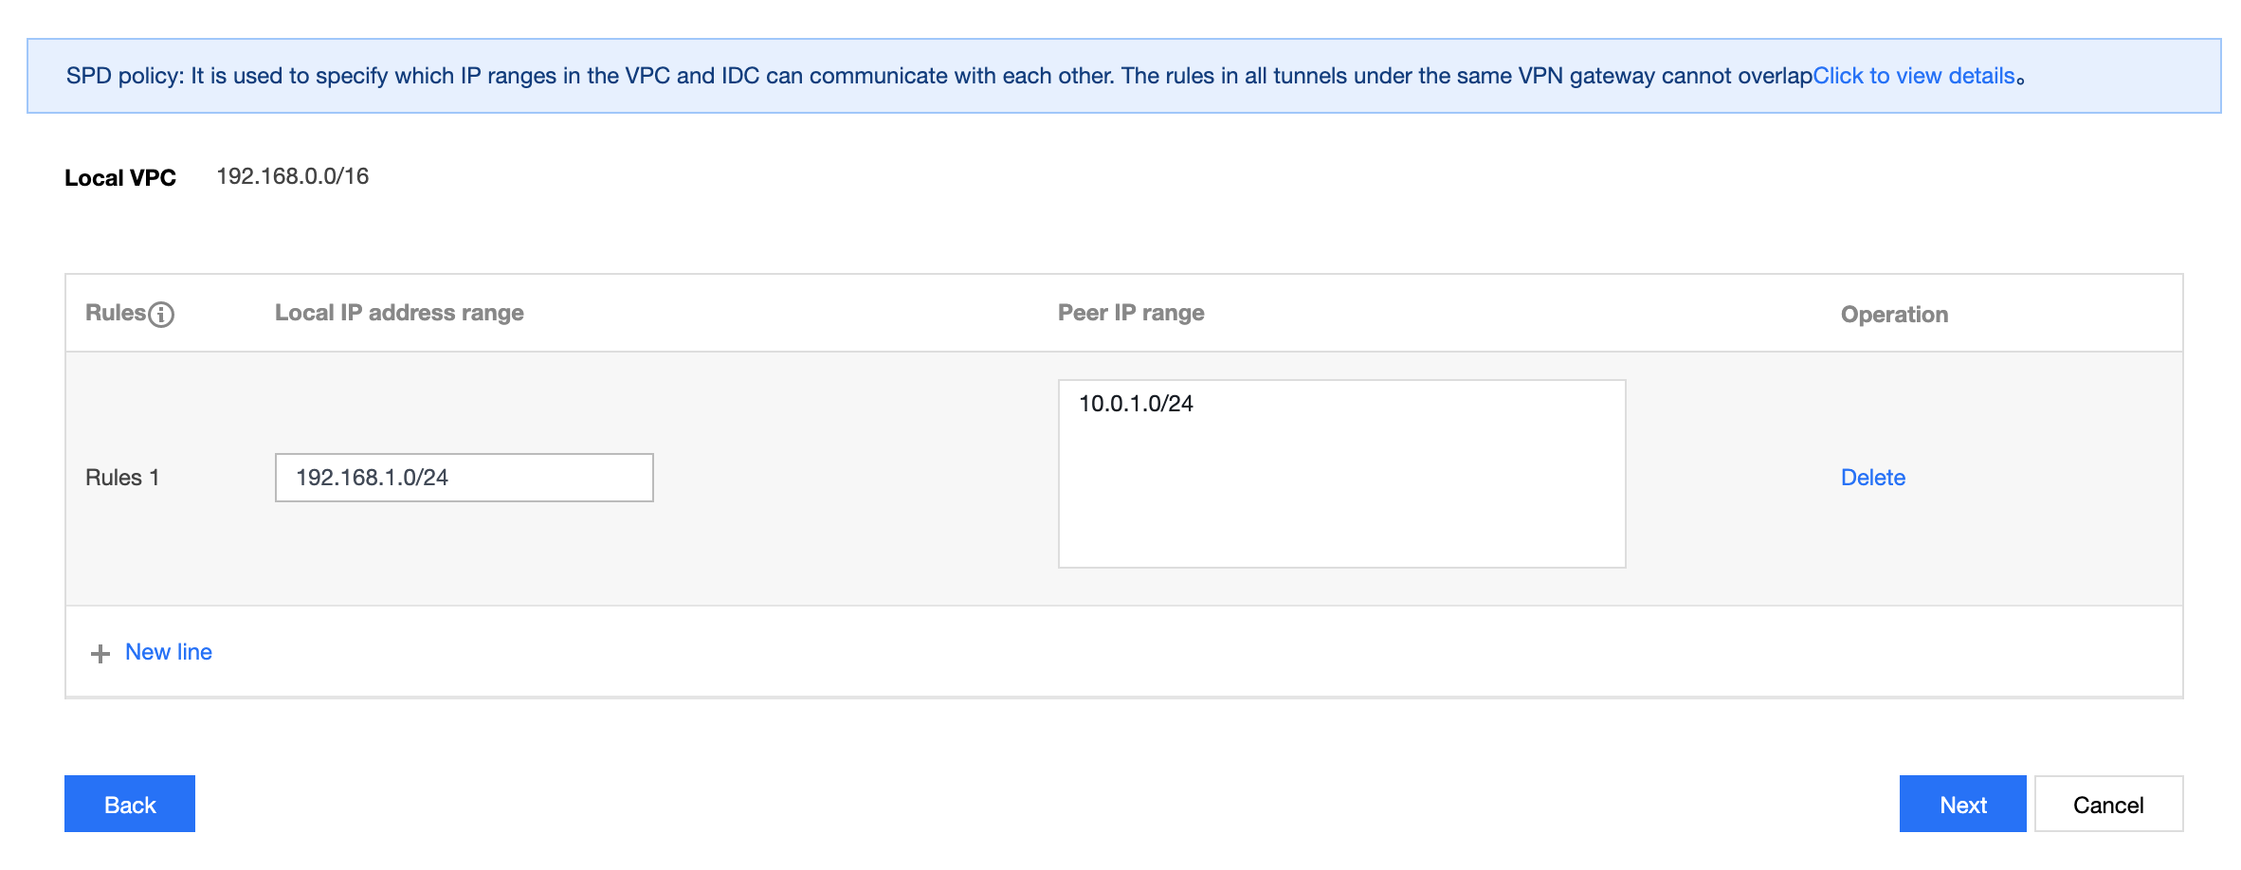
Task: Click the 10.0.1.0/24 peer range text
Action: pyautogui.click(x=1136, y=404)
